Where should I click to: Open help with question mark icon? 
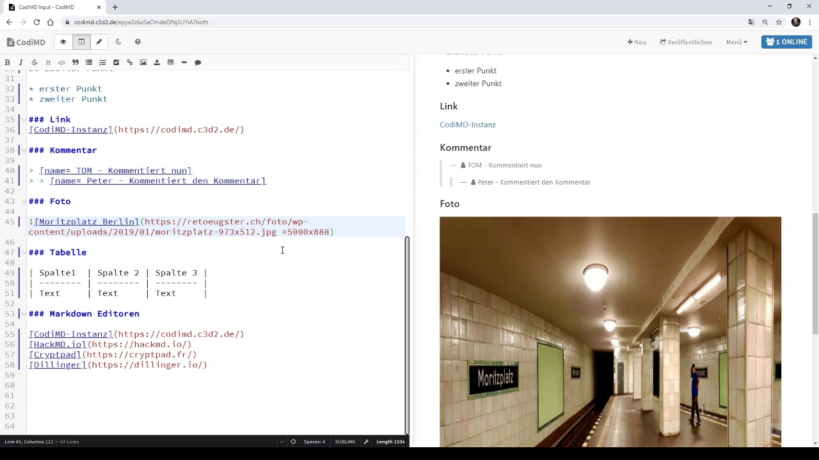pyautogui.click(x=138, y=42)
